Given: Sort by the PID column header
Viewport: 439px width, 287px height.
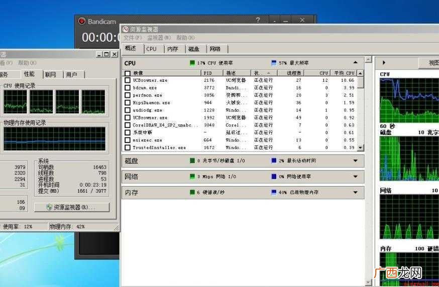Looking at the screenshot, I should click(x=212, y=73).
